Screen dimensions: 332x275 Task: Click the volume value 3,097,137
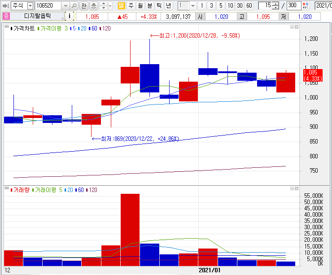(178, 17)
